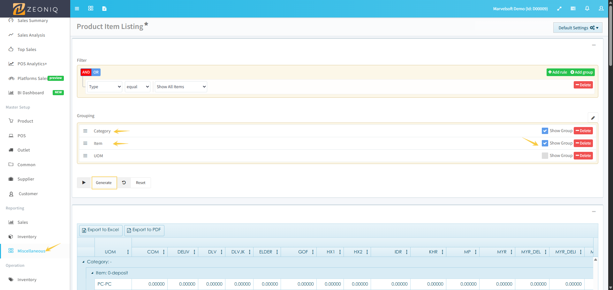Open Sales Analysis in the sidebar

pos(31,35)
